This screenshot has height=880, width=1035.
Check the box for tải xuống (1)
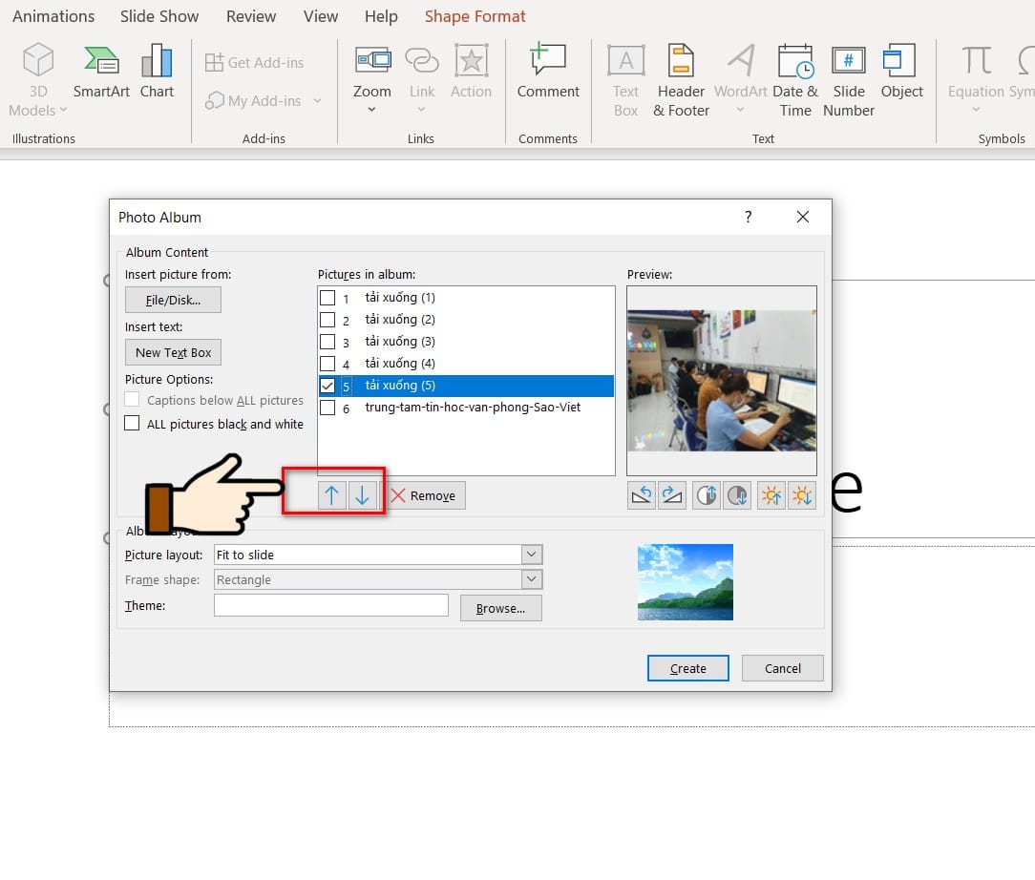click(x=327, y=298)
